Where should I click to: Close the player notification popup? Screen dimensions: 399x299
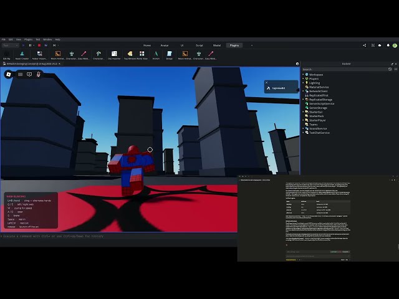pos(266,82)
